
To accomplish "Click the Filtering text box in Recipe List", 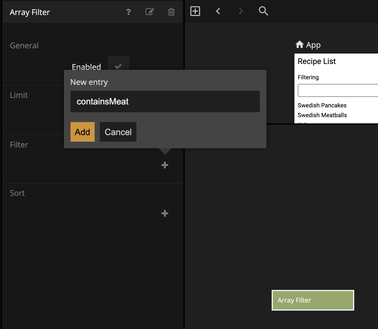I will pos(338,90).
